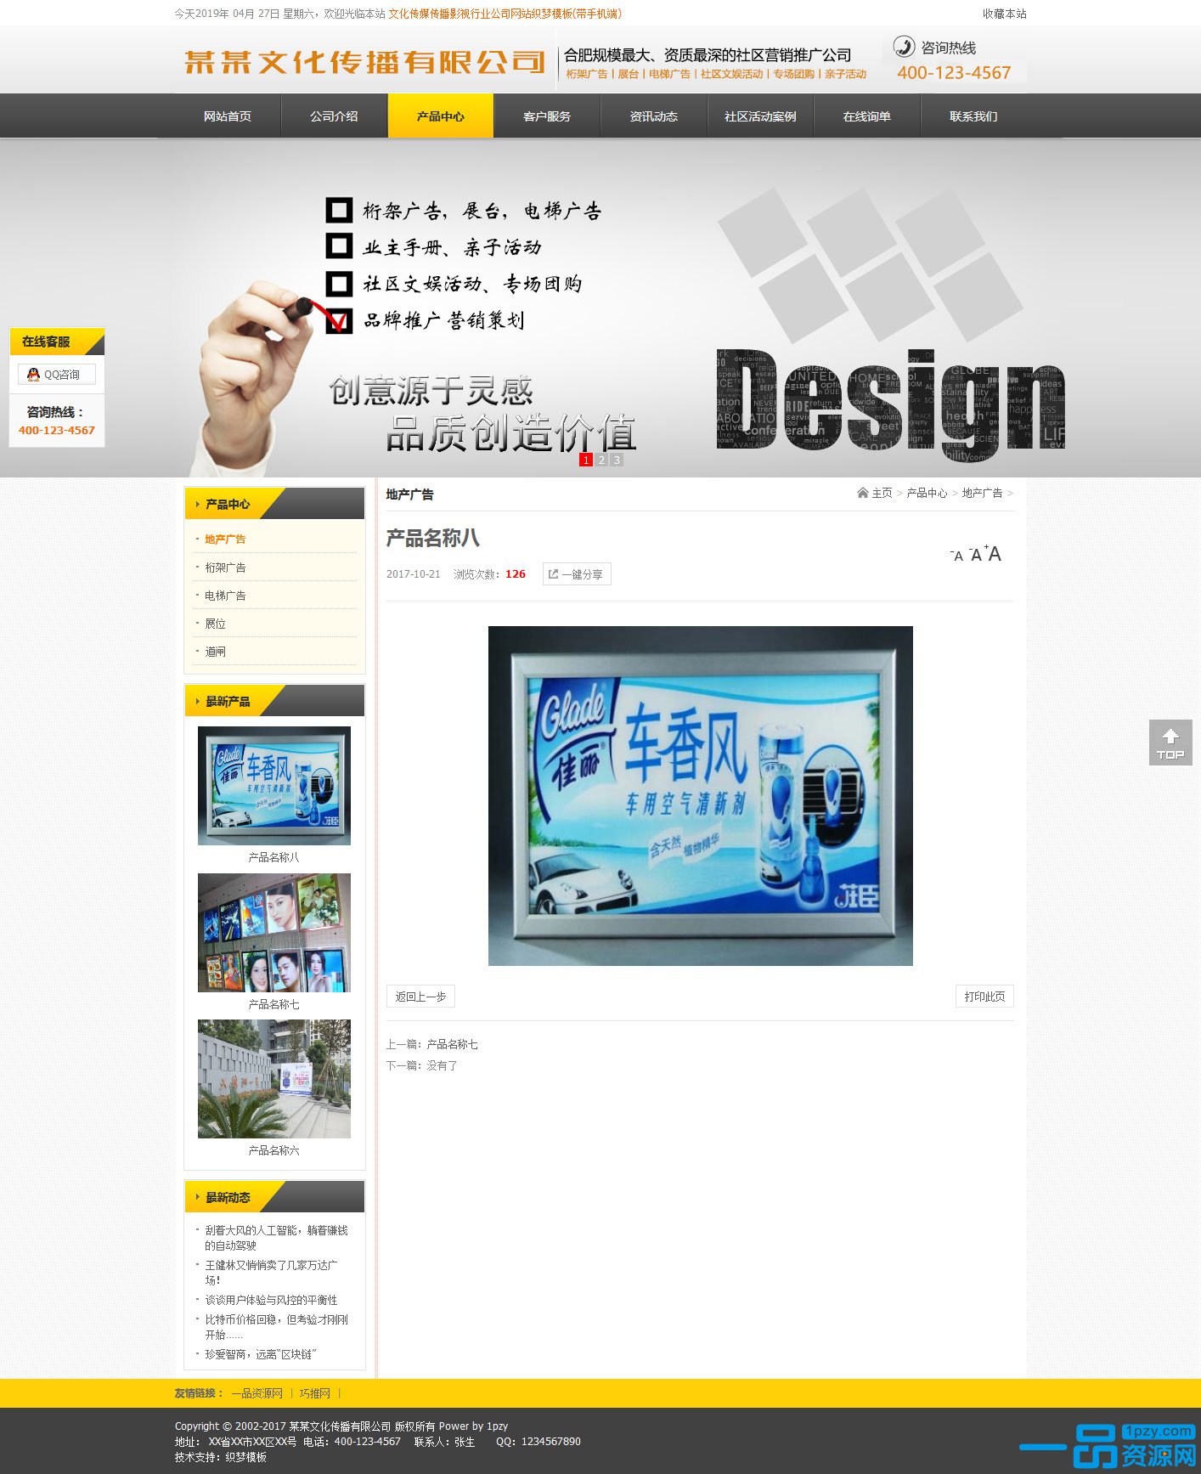This screenshot has height=1474, width=1201.
Task: Open 桁架广告 in the sidebar menu
Action: click(x=225, y=568)
